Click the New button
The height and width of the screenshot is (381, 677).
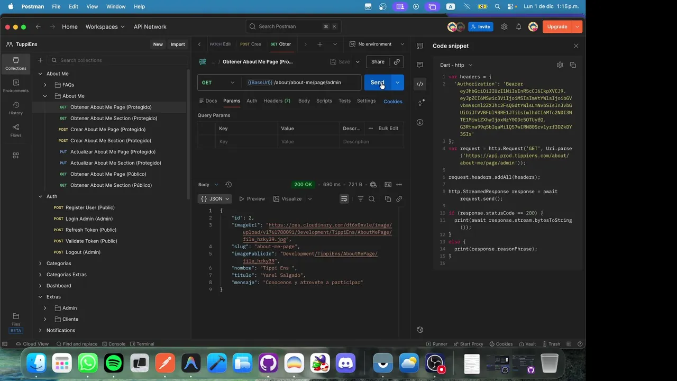[158, 44]
